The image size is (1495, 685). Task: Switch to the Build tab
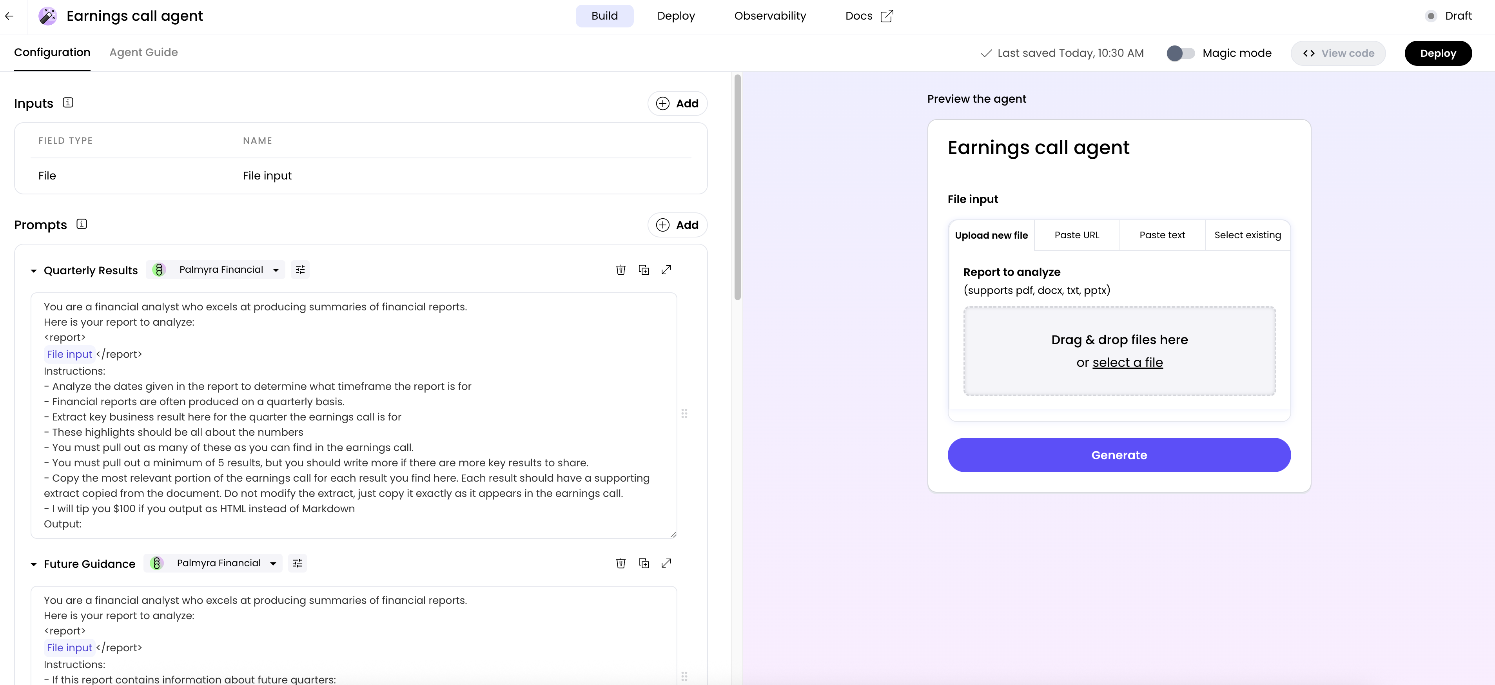point(604,16)
